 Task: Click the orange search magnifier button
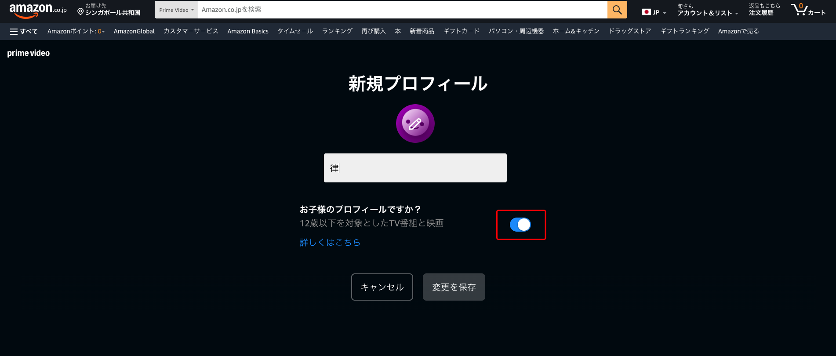coord(617,10)
